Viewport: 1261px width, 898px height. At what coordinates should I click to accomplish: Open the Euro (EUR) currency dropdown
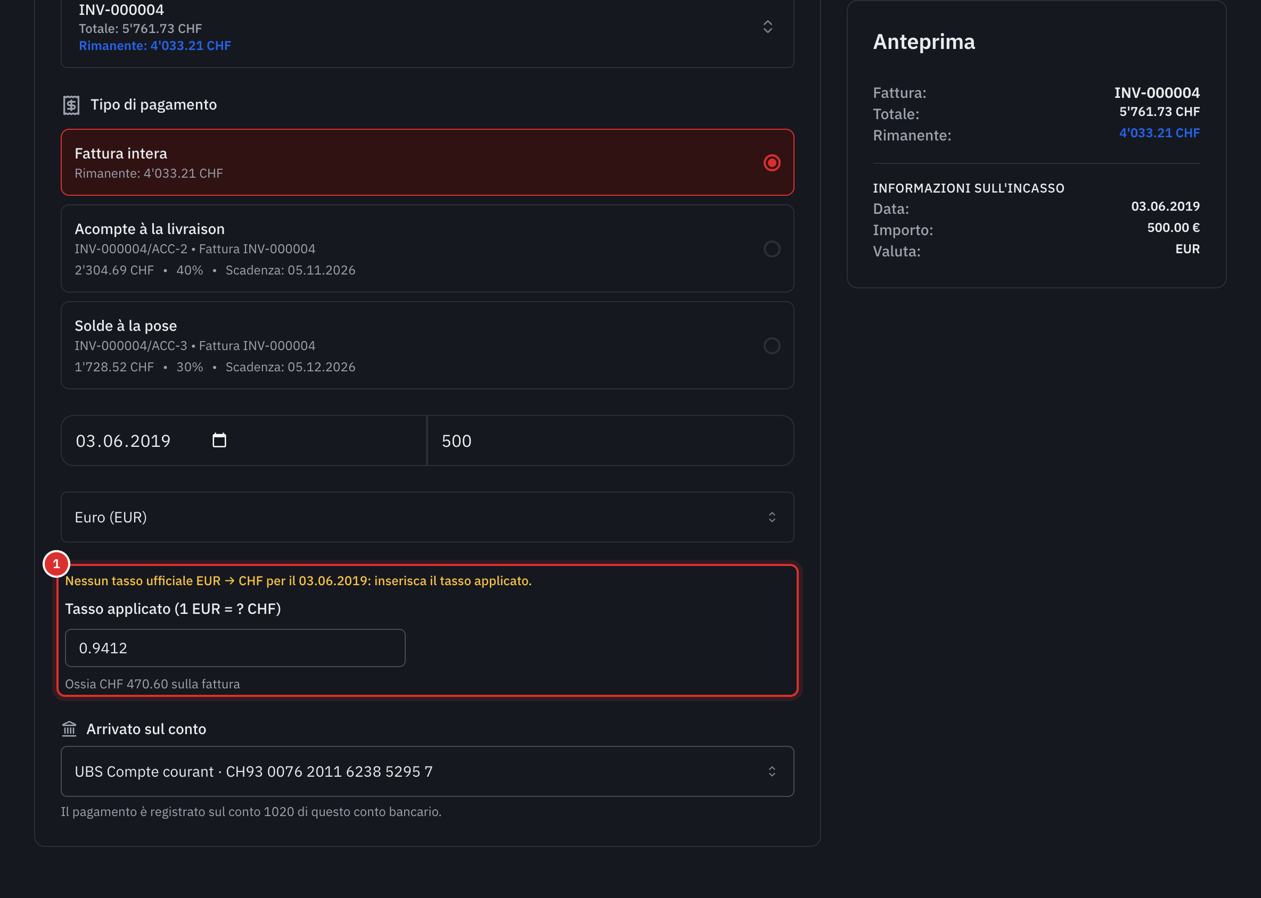[428, 517]
